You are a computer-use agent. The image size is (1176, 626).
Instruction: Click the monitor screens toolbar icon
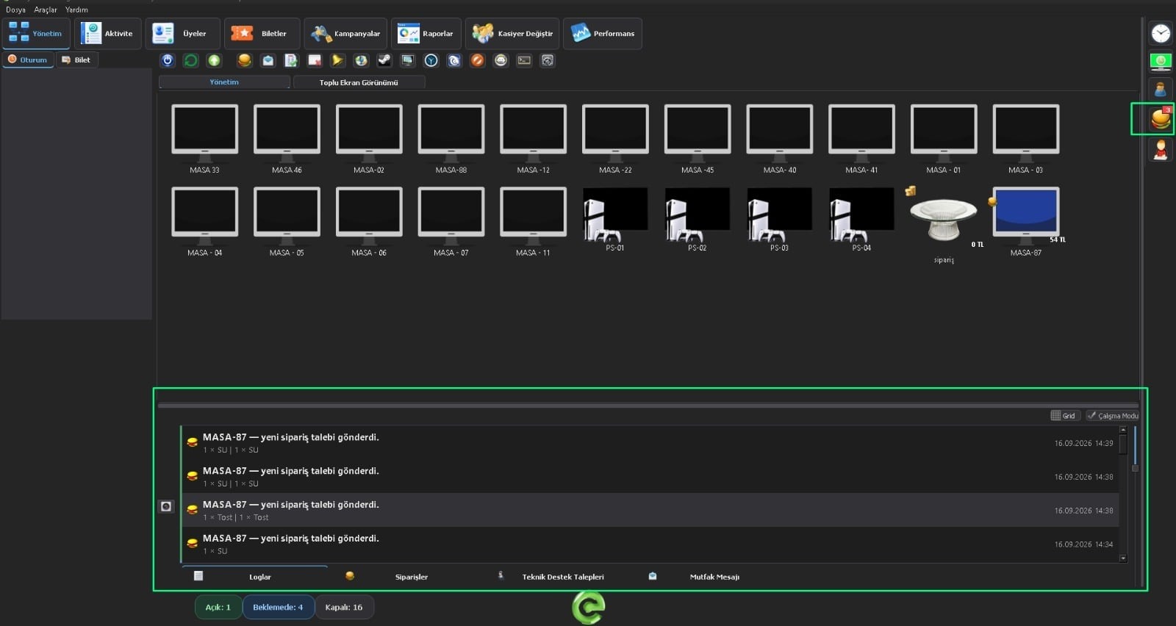(408, 60)
